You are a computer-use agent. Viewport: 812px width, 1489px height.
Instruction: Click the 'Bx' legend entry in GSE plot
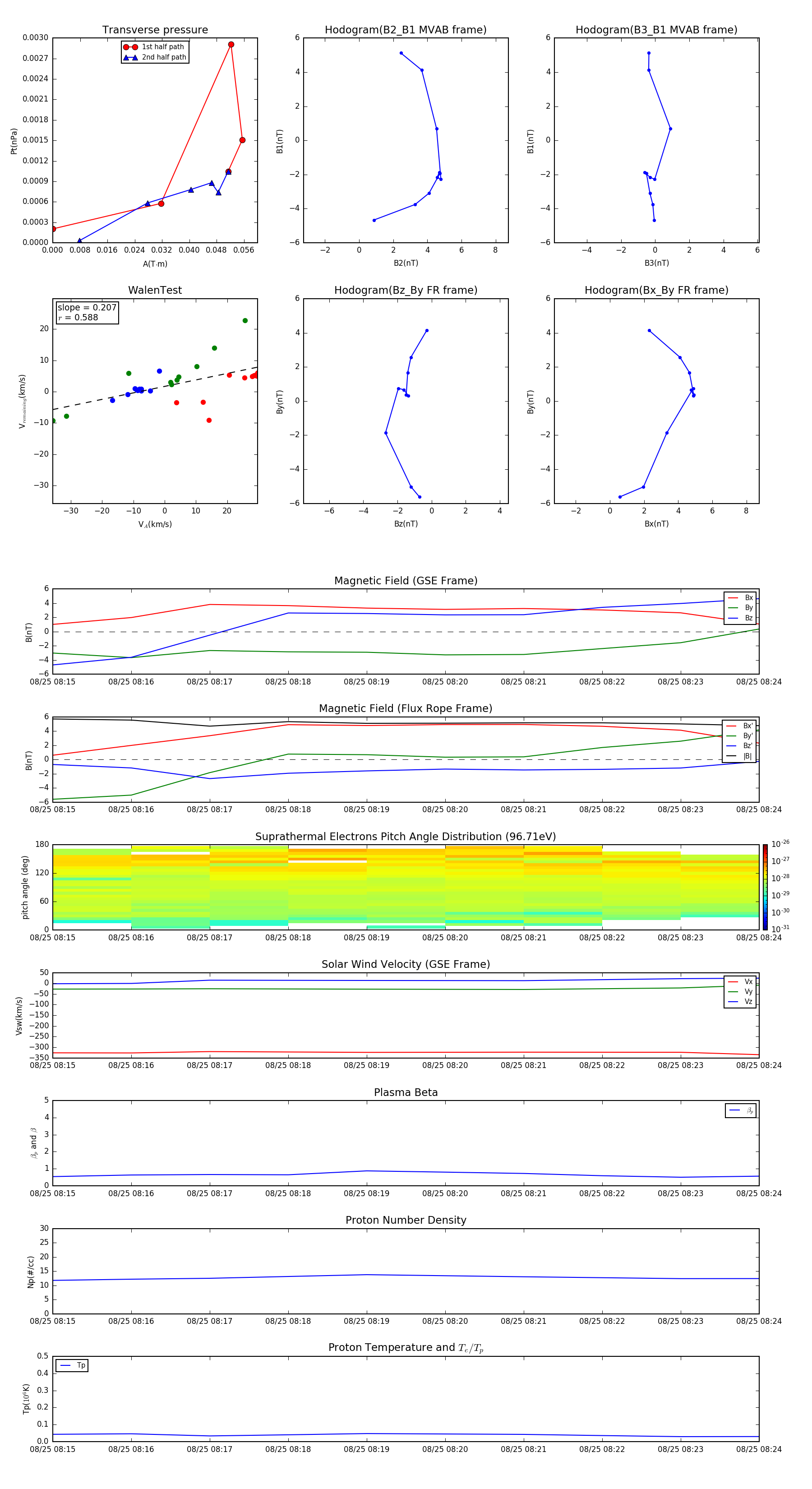pyautogui.click(x=740, y=598)
